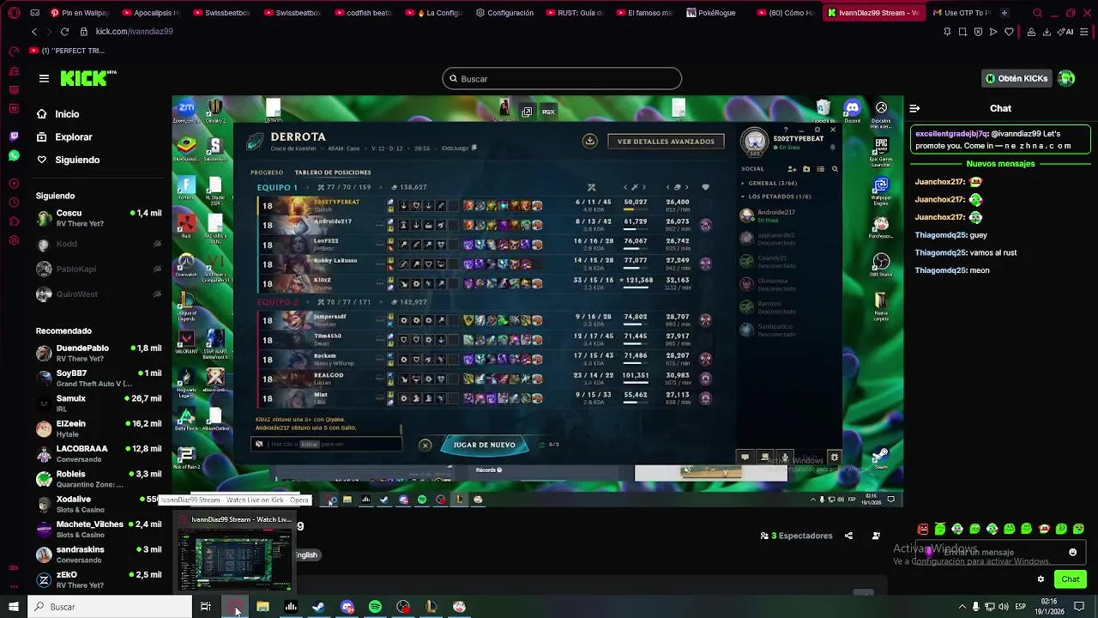This screenshot has height=618, width=1098.
Task: Click the Windows taskbar Buscar search box
Action: (110, 607)
